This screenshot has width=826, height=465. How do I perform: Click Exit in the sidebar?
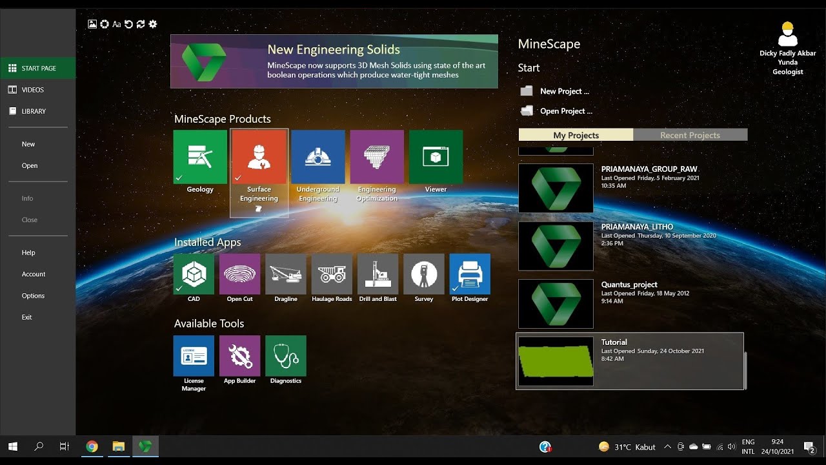(26, 317)
